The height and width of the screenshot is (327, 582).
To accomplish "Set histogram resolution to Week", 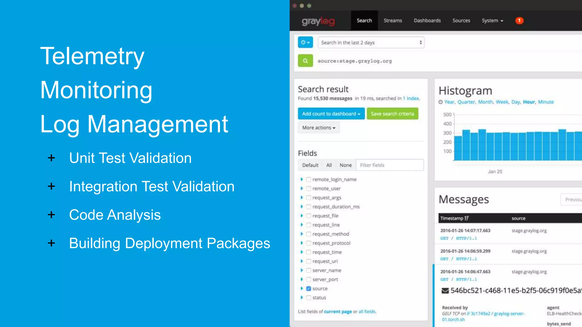I will 502,102.
